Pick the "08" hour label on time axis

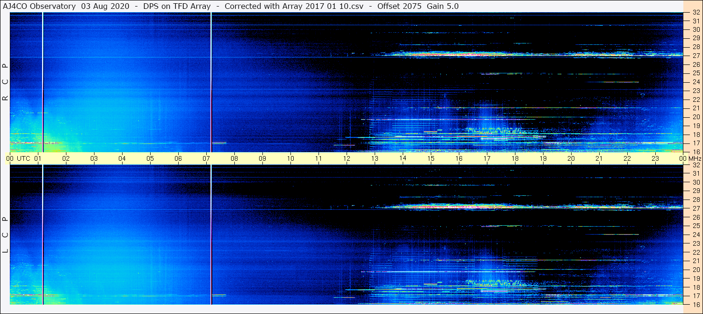coord(234,158)
